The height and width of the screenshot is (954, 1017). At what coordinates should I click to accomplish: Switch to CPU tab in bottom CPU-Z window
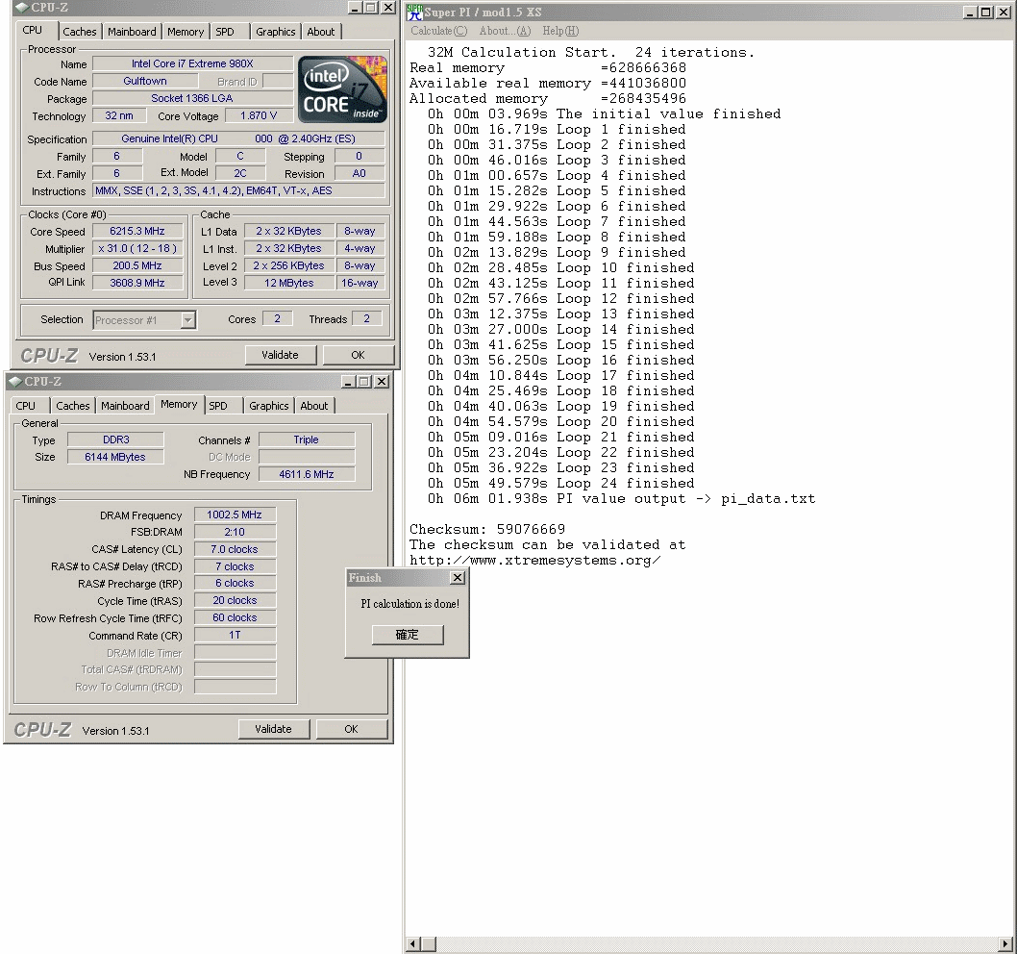click(26, 406)
